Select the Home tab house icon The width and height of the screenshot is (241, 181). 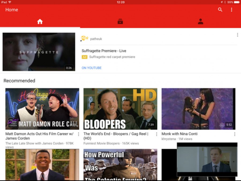coord(40,22)
